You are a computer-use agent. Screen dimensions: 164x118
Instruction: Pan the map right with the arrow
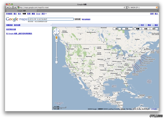click(x=58, y=31)
